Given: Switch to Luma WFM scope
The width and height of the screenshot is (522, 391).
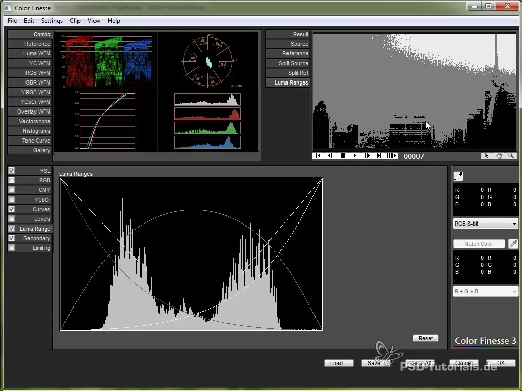Looking at the screenshot, I should pyautogui.click(x=30, y=53).
